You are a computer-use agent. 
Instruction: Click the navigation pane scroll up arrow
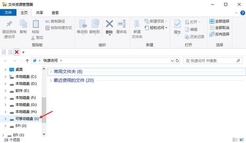click(x=44, y=69)
